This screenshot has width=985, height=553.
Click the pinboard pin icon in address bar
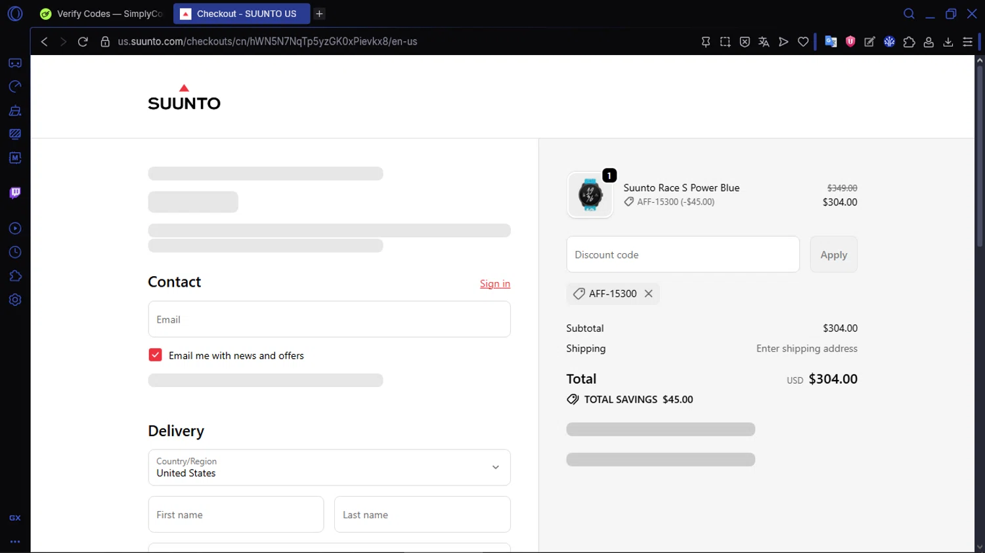[x=706, y=41]
